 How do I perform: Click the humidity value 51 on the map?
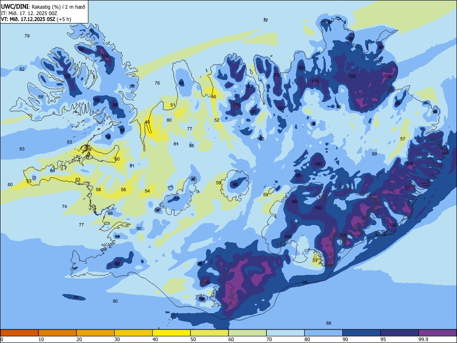173,105
